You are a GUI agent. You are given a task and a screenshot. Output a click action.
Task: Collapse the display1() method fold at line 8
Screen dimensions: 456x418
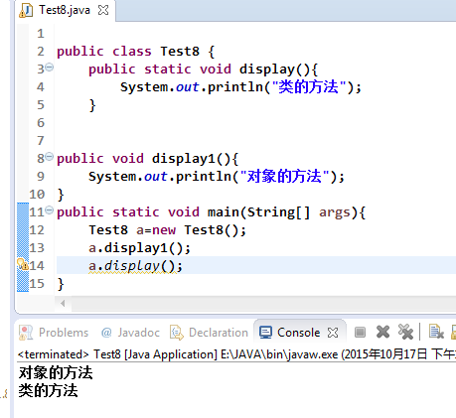[49, 156]
